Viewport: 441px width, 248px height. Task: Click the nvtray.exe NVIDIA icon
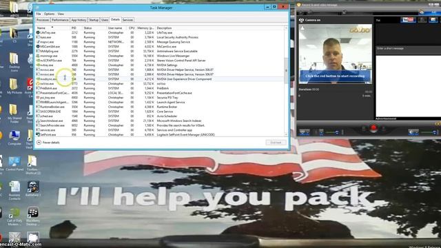point(38,65)
